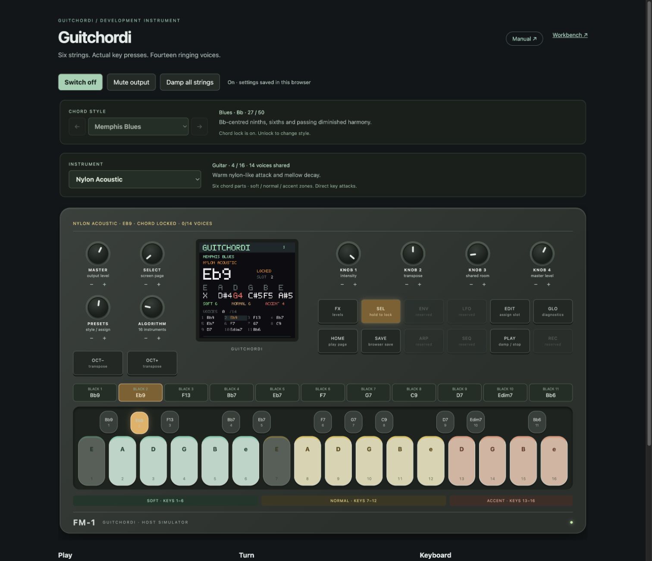
Task: Click OCT+ transpose button
Action: coord(152,363)
